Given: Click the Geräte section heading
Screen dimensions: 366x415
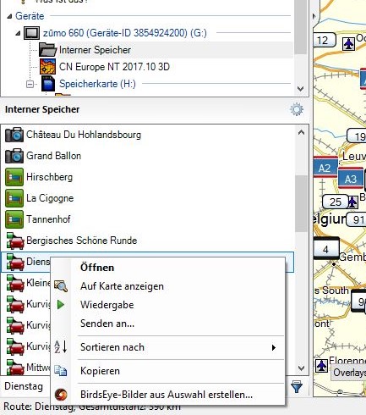Looking at the screenshot, I should [x=30, y=16].
